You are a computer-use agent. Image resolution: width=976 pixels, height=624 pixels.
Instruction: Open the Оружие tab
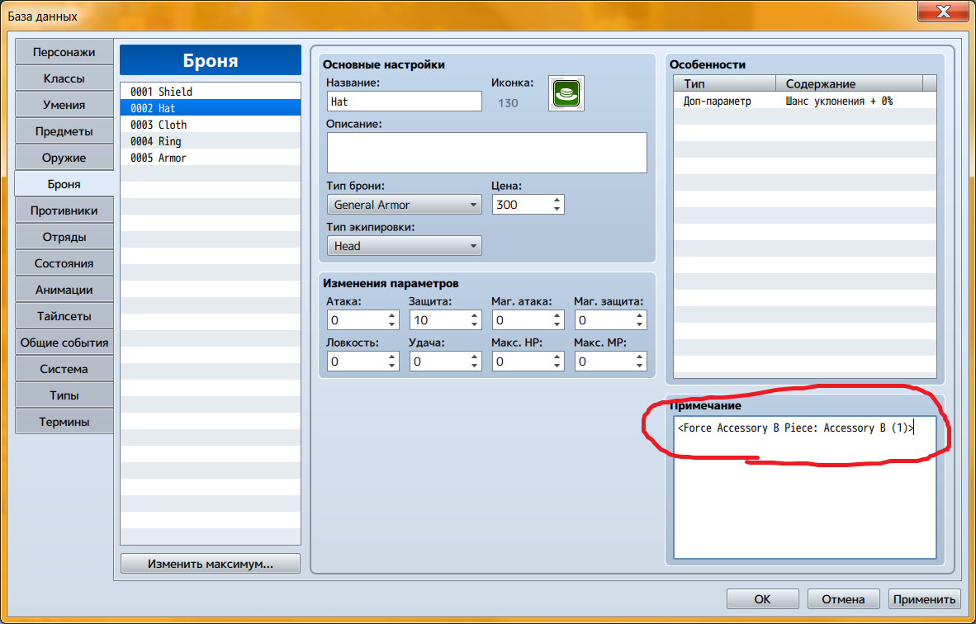tap(64, 158)
